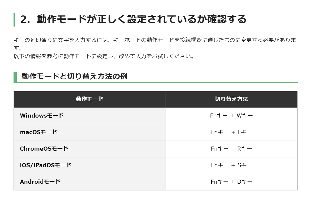Click the green bar beside the main heading
The image size is (312, 201).
click(x=14, y=20)
